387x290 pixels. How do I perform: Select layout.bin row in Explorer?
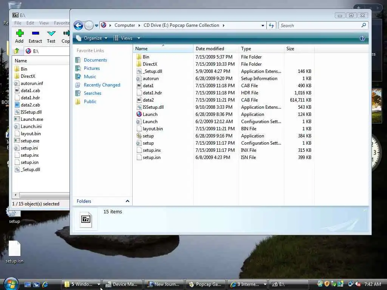[x=224, y=129]
